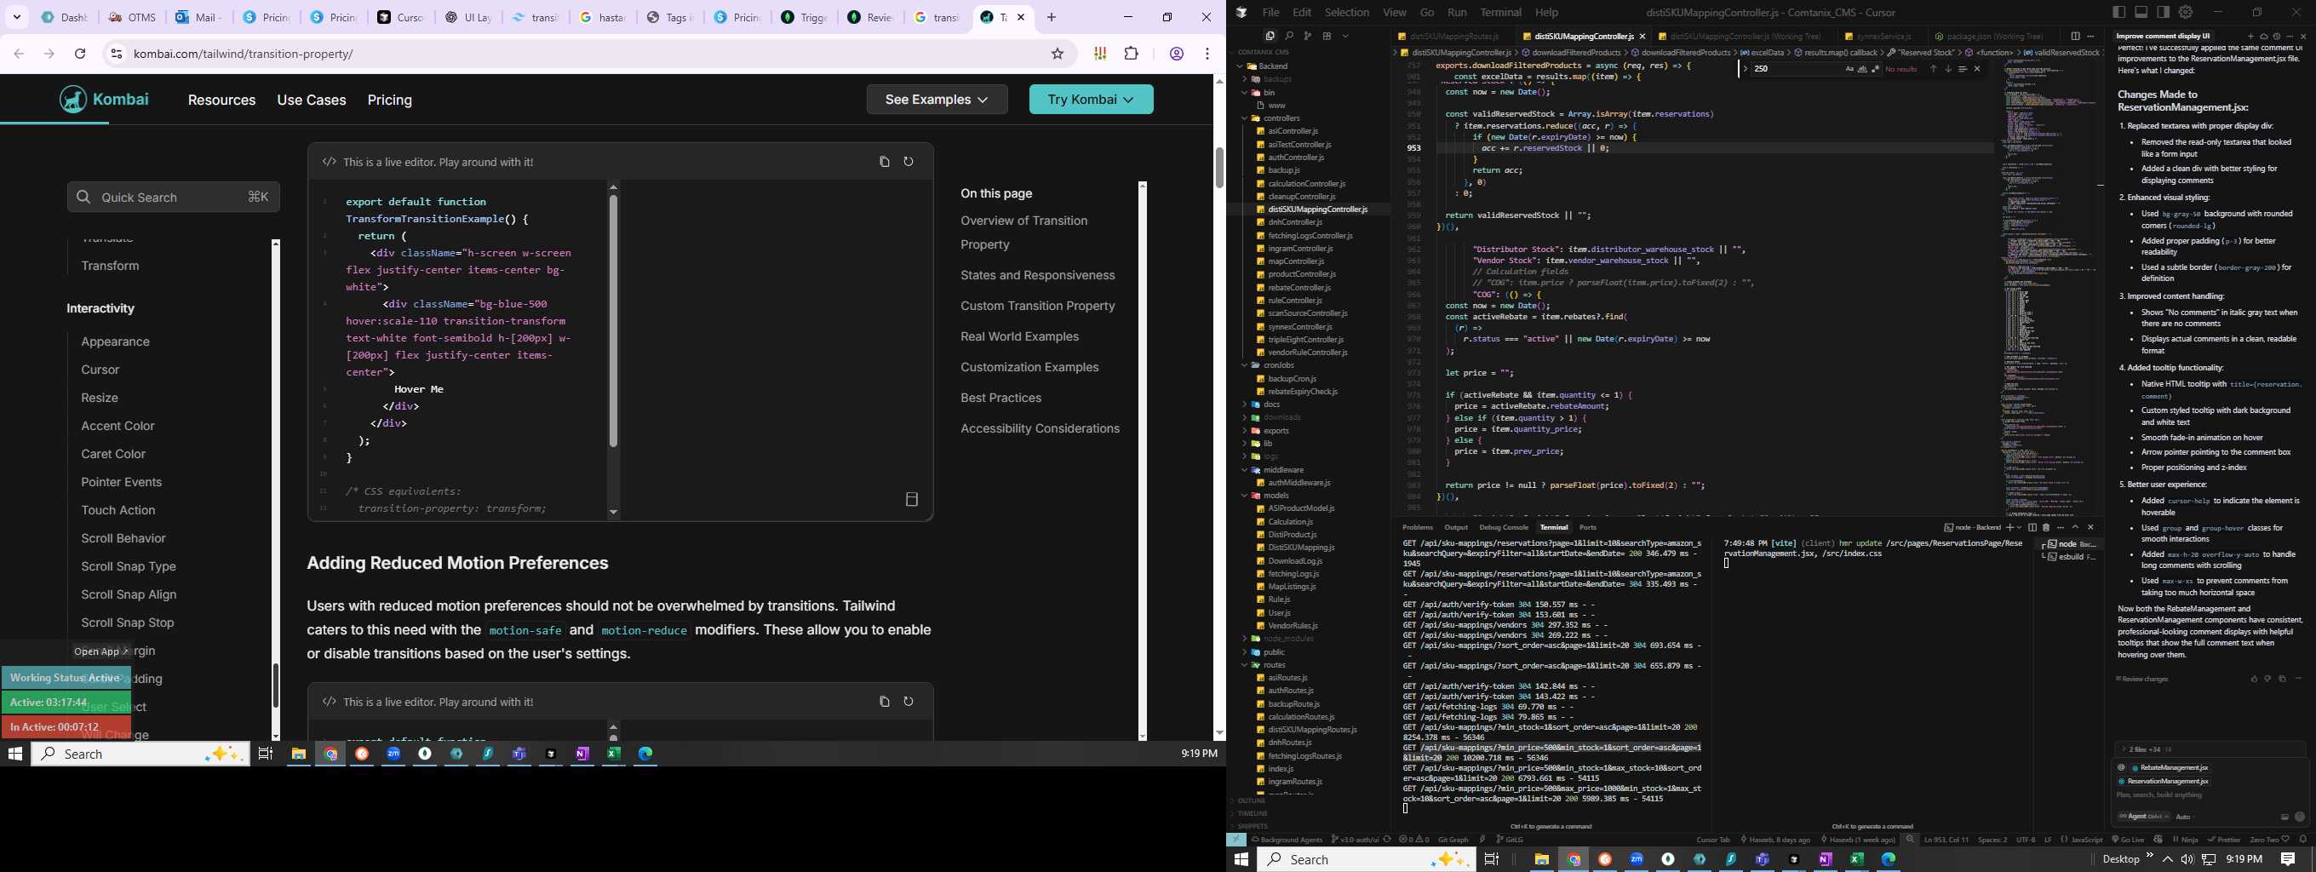Open the Terminal menu in Cursor
The image size is (2316, 872).
pos(1500,13)
